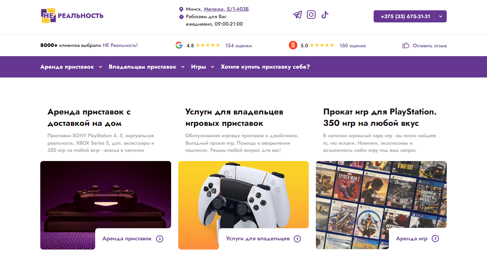This screenshot has width=487, height=273.
Task: Click description starting В наличии огромный парк игр
Action: point(380,143)
